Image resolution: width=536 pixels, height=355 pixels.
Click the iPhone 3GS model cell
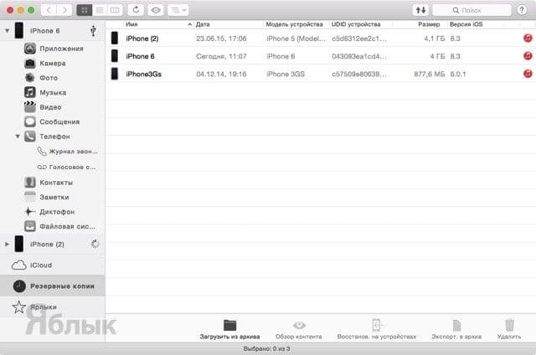click(286, 75)
